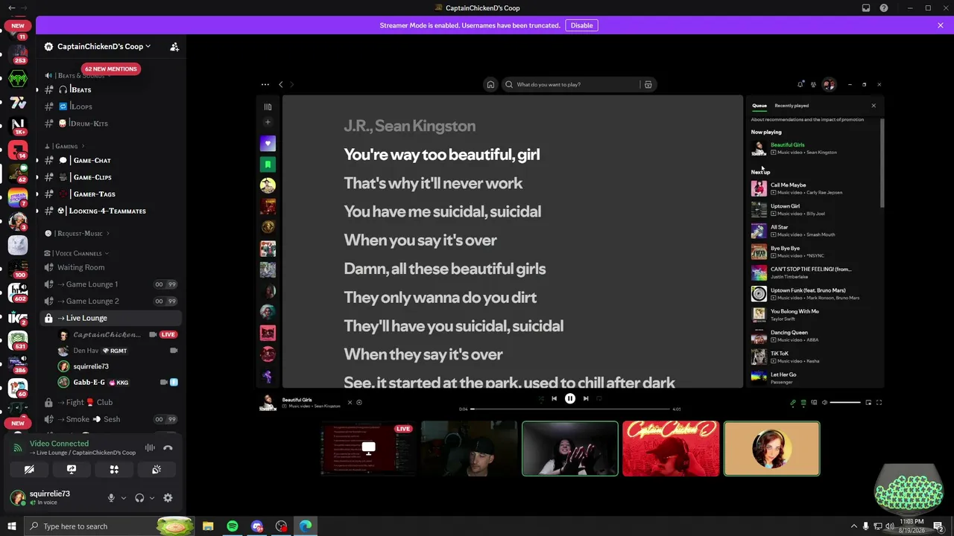Join the Waiting Room voice channel
The image size is (954, 536).
click(x=112, y=267)
